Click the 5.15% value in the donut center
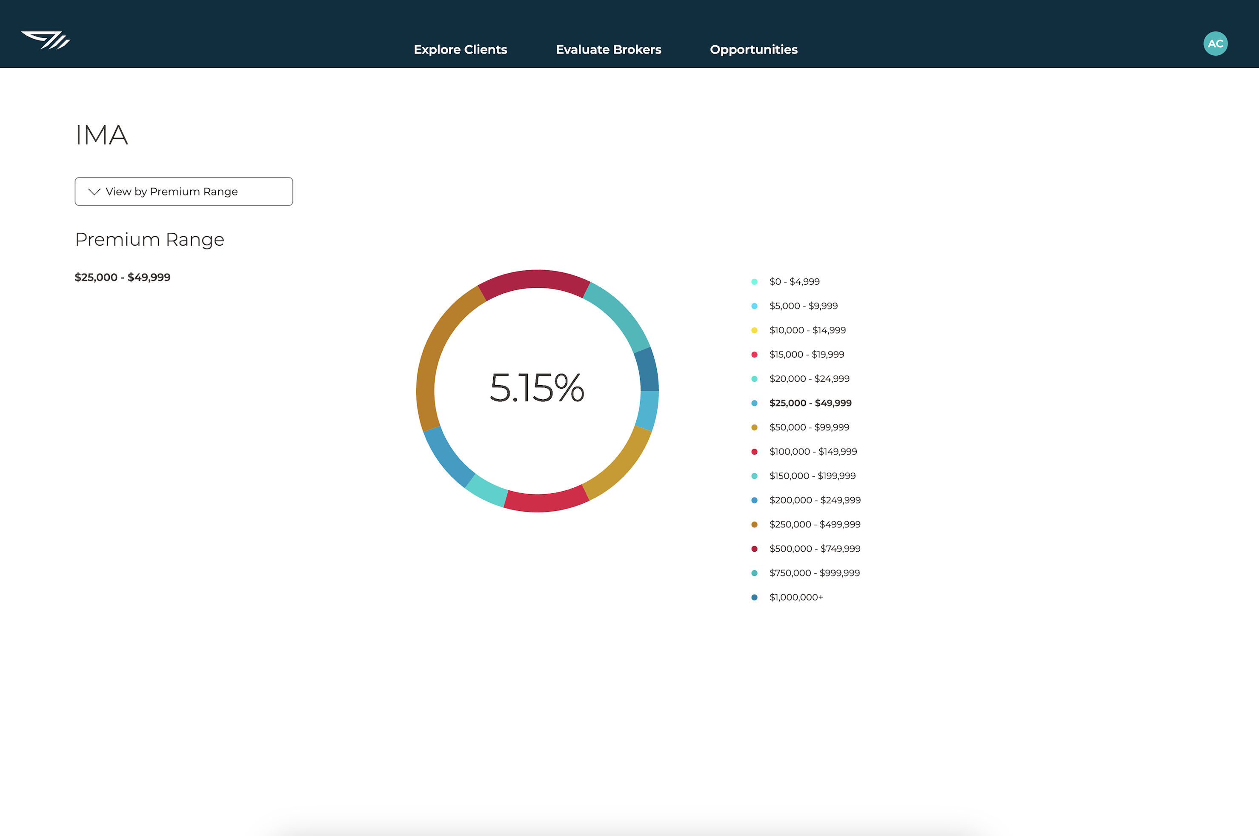 (537, 388)
